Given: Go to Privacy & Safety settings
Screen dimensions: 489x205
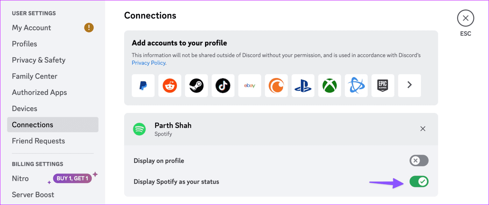Looking at the screenshot, I should 39,60.
